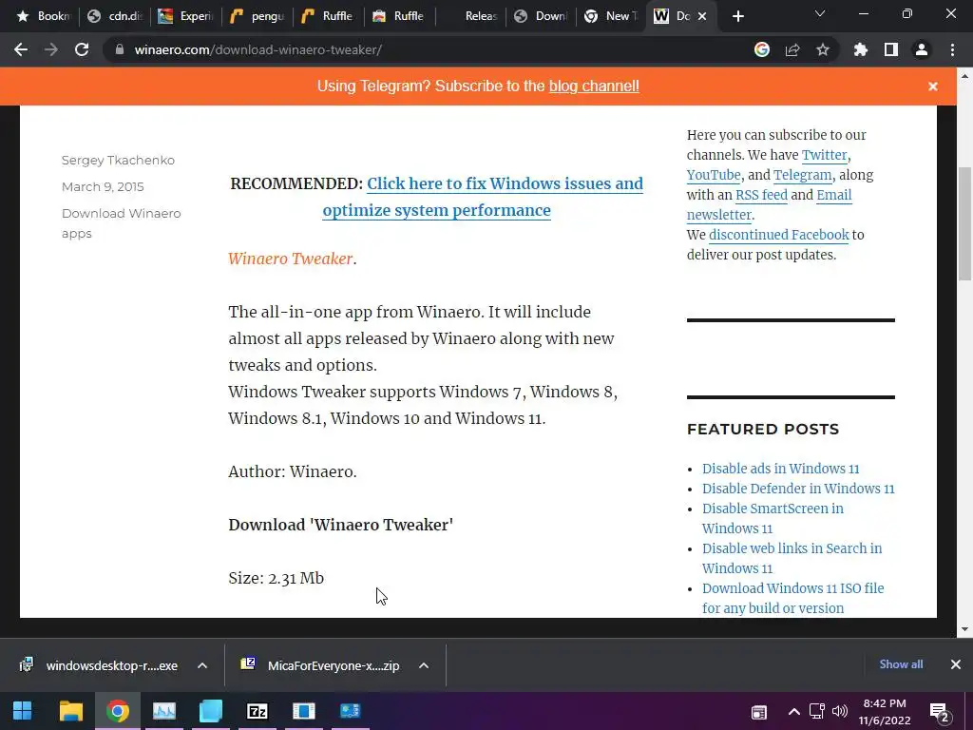Expand options for MicaForEveryone zip download

pos(424,665)
